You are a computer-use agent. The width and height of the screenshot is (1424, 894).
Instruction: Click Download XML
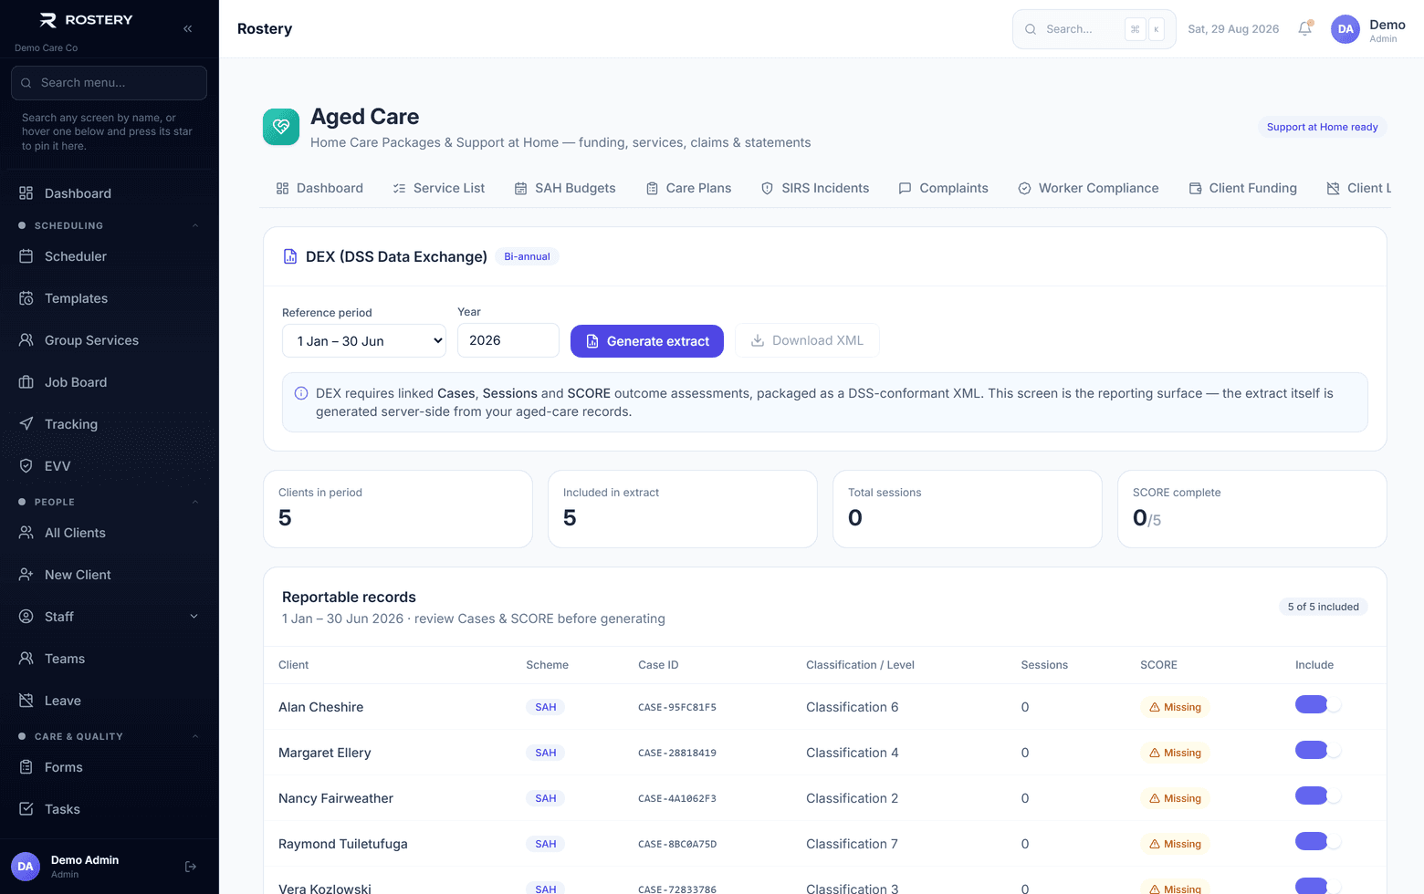807,340
